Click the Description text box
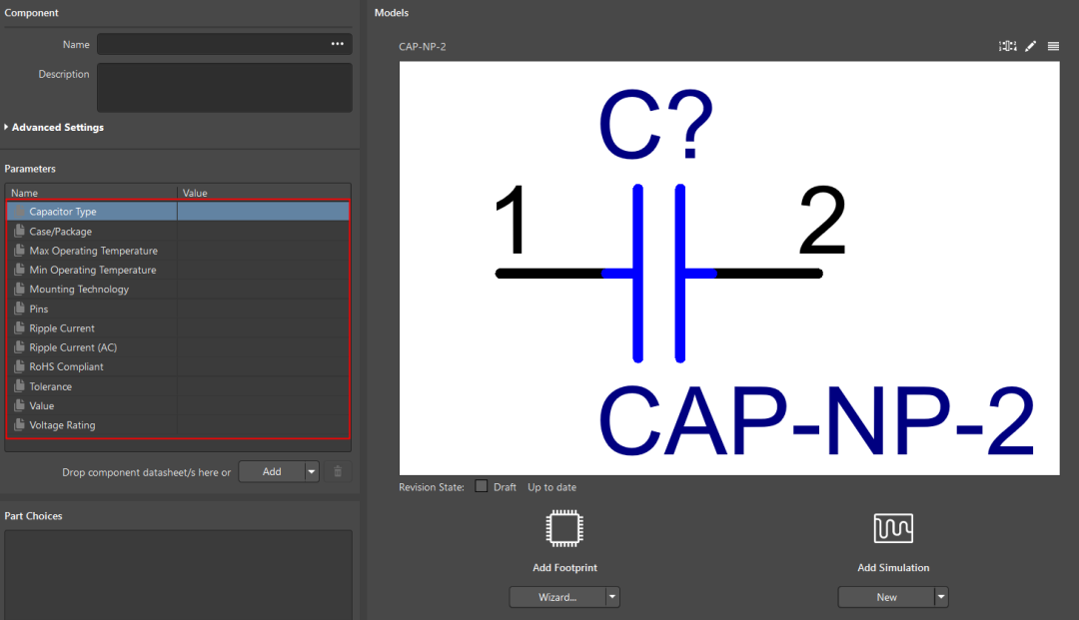Viewport: 1079px width, 620px height. coord(225,87)
